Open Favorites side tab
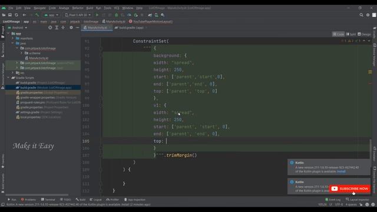 point(2,161)
